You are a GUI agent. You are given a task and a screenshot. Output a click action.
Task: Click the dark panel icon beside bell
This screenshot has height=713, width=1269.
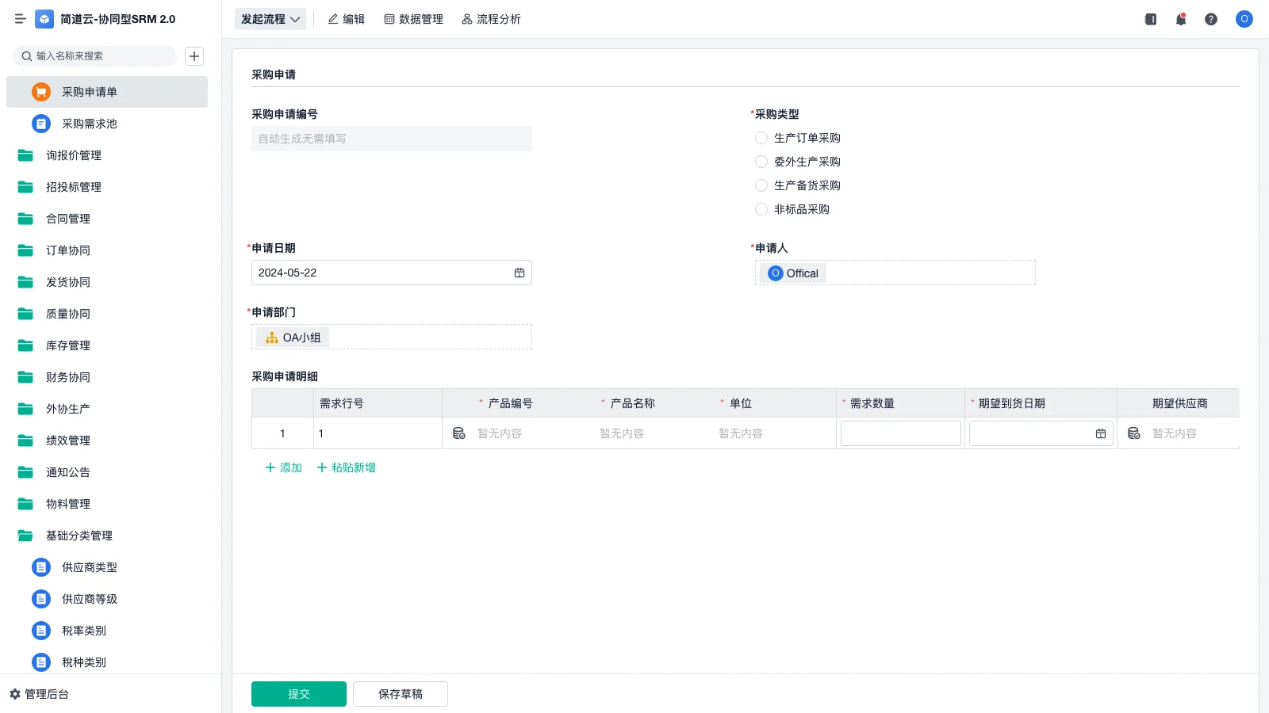(x=1151, y=19)
